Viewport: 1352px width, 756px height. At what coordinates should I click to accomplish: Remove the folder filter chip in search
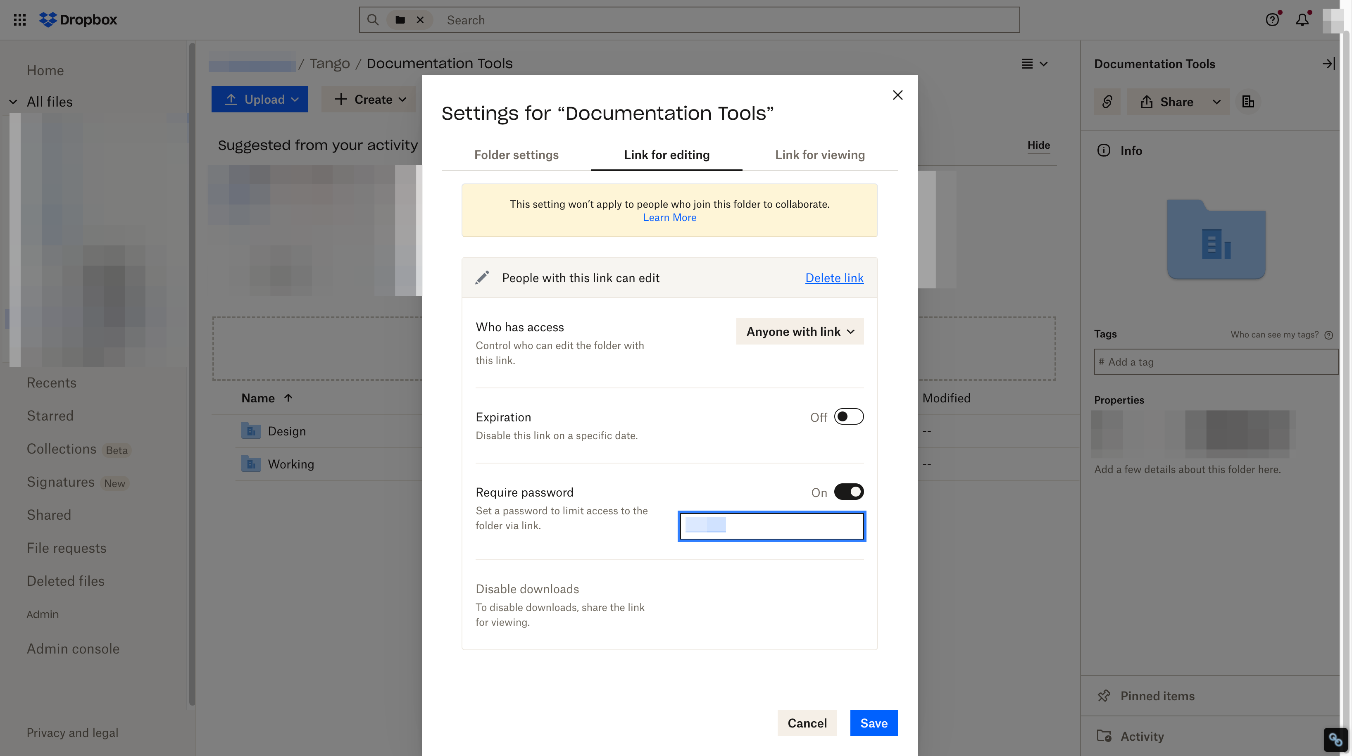pos(420,20)
